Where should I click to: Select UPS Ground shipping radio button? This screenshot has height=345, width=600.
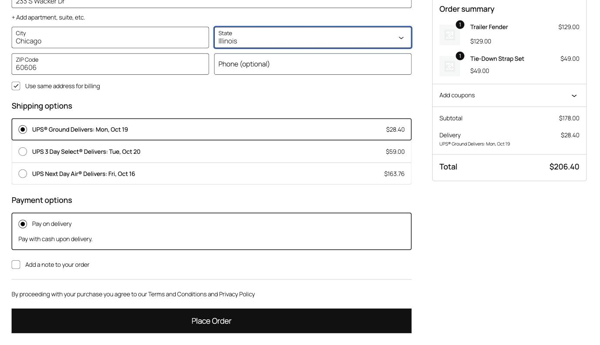[23, 129]
